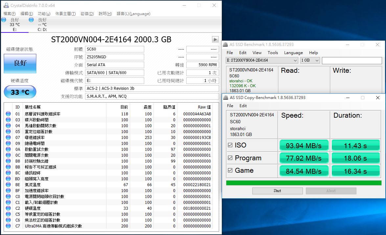The height and width of the screenshot is (235, 386).
Task: Click status orb for attribute ID BE
Action: (x=8, y=185)
